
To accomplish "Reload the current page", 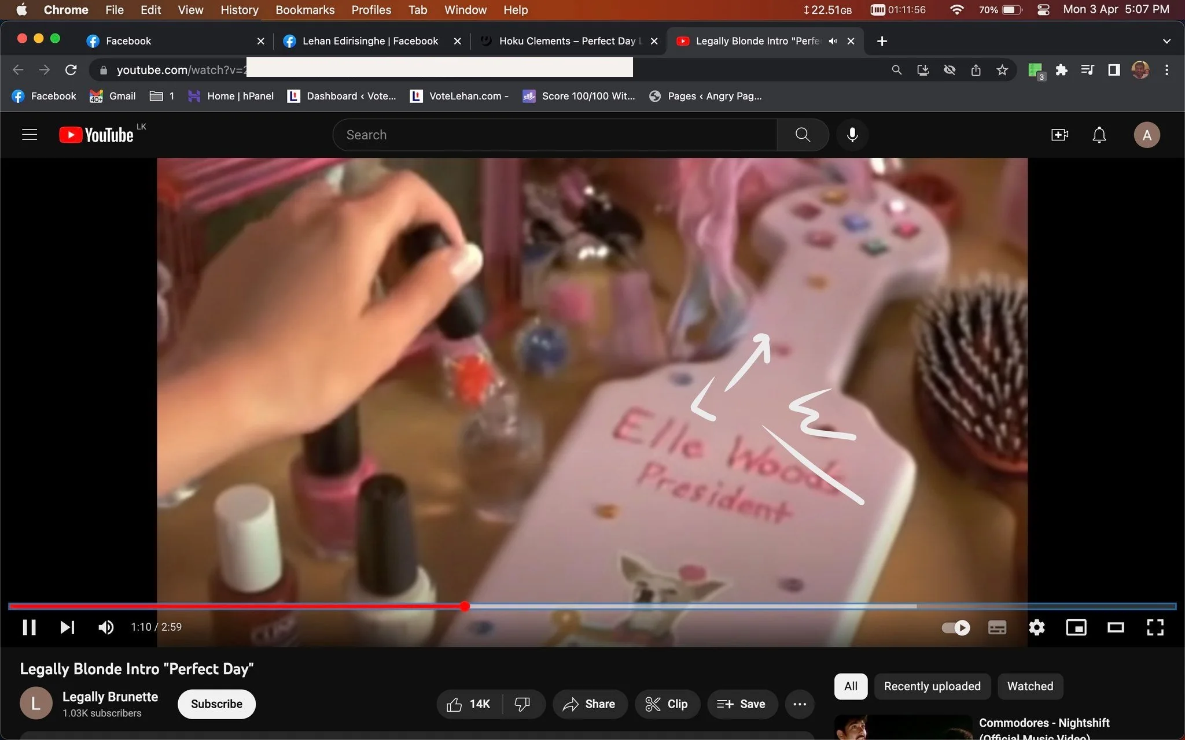I will (71, 70).
